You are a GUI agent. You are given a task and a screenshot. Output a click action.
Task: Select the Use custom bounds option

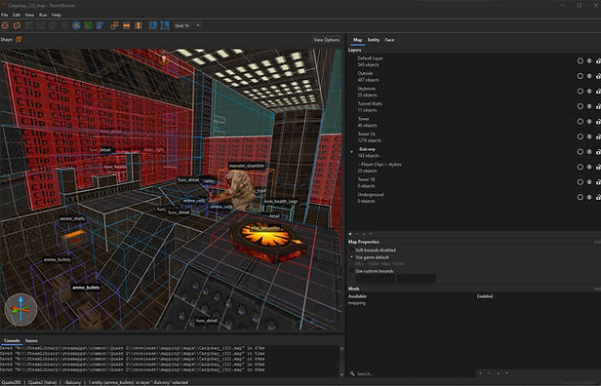pyautogui.click(x=371, y=271)
